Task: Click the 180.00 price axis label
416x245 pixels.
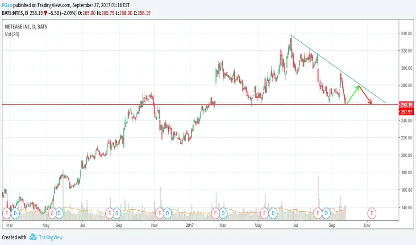Action: point(407,173)
